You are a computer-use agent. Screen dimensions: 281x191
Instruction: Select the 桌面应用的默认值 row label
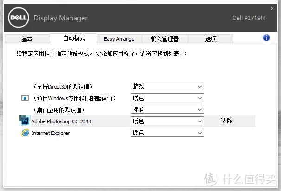pyautogui.click(x=59, y=110)
